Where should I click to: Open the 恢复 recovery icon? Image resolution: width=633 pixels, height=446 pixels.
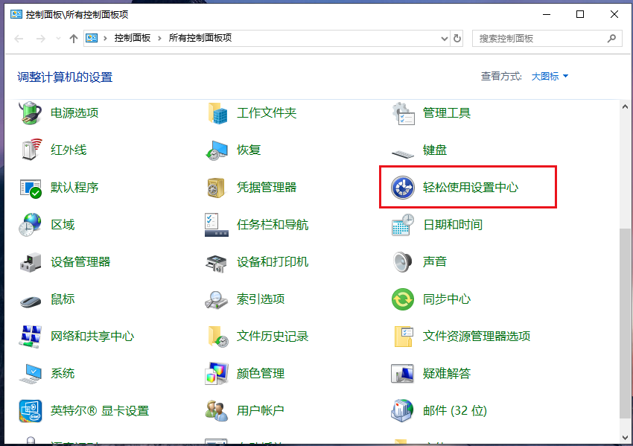click(217, 150)
